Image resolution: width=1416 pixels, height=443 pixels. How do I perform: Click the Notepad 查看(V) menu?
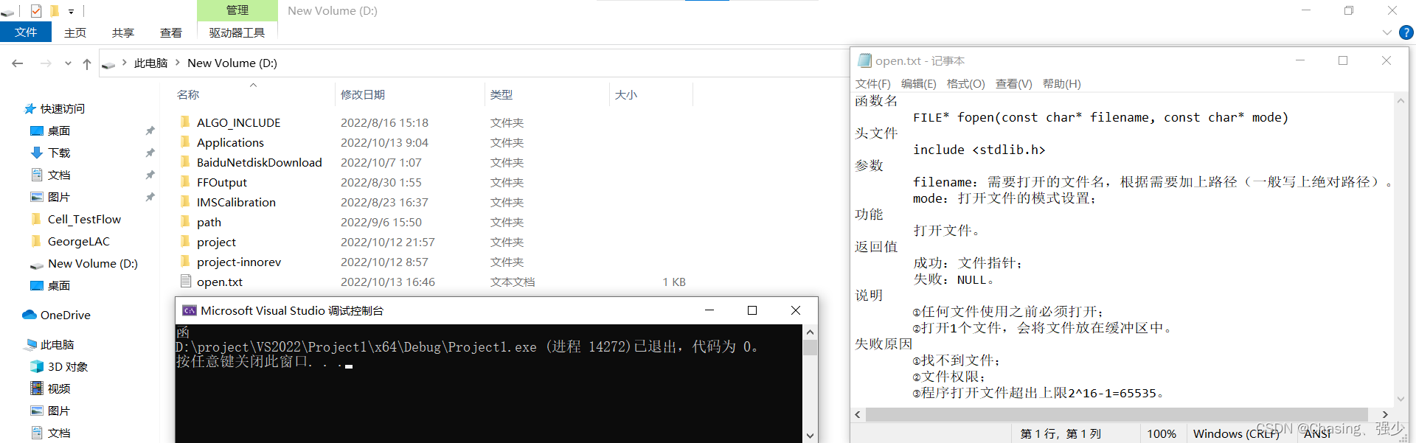pos(1014,83)
